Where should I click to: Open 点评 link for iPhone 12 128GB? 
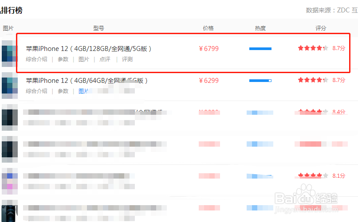(x=105, y=59)
